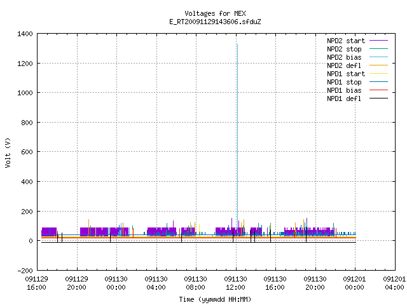
Task: Click the 'NPD1 bias' legend label
Action: coord(344,90)
